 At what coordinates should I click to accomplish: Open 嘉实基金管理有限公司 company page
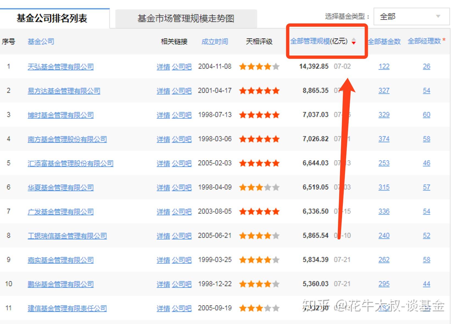[x=61, y=260]
